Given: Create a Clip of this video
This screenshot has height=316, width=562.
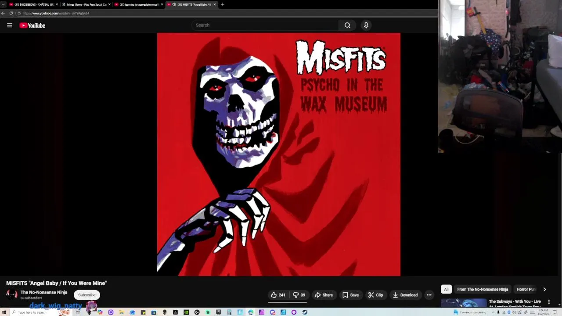Looking at the screenshot, I should pyautogui.click(x=375, y=295).
